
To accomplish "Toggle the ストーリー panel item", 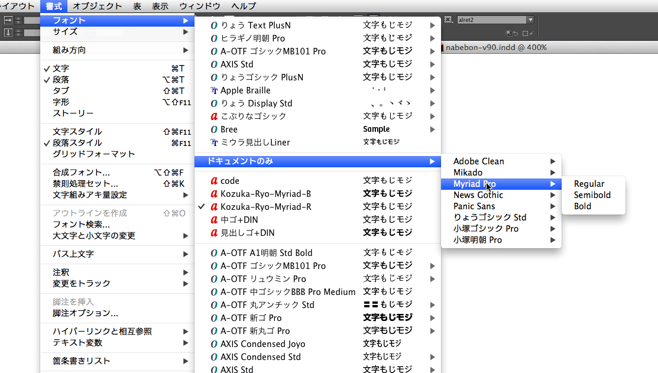I will pos(118,113).
